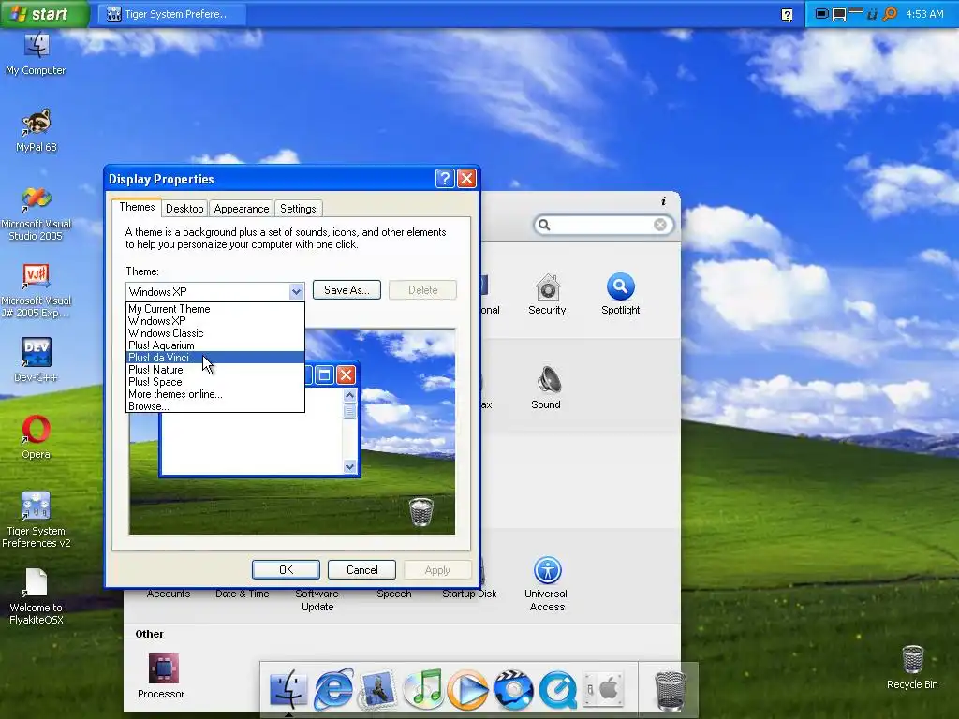Click the tray magnifier search icon

(891, 13)
